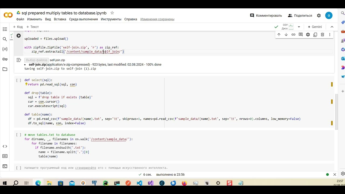Click 'выполнено в 23:56' status text

click(170, 175)
